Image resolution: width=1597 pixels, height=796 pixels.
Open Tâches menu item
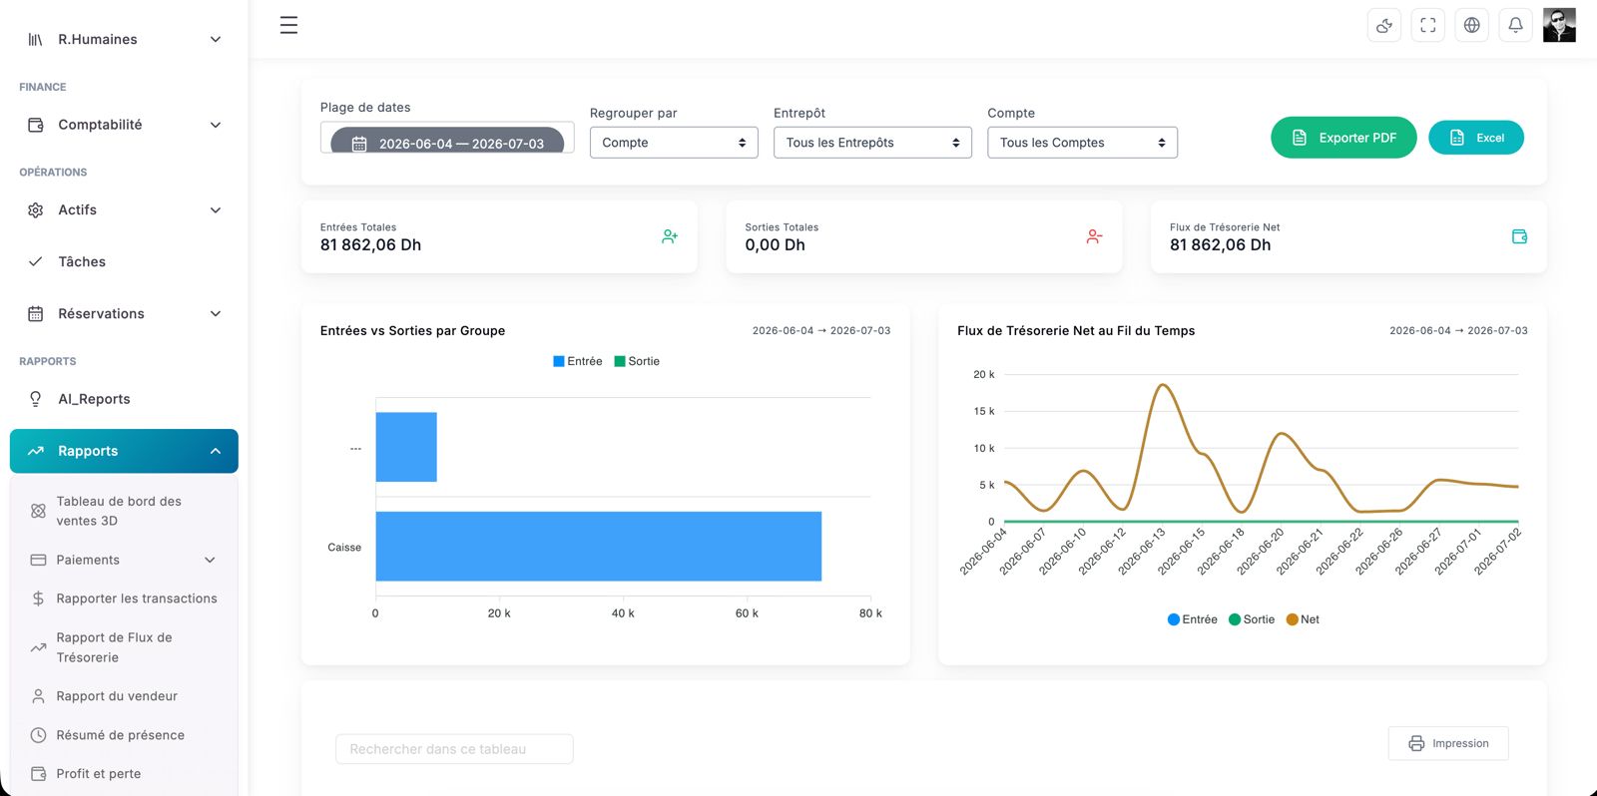(x=124, y=261)
